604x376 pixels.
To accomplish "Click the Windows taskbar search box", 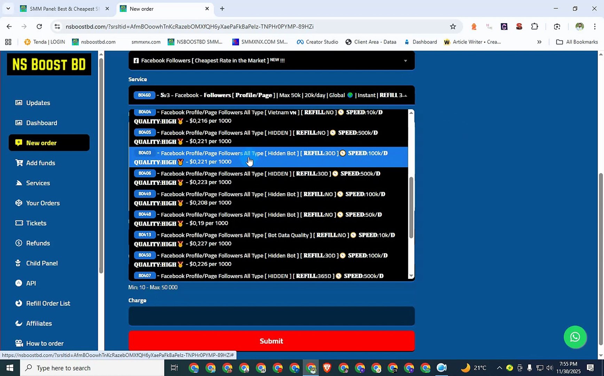I will [x=92, y=368].
